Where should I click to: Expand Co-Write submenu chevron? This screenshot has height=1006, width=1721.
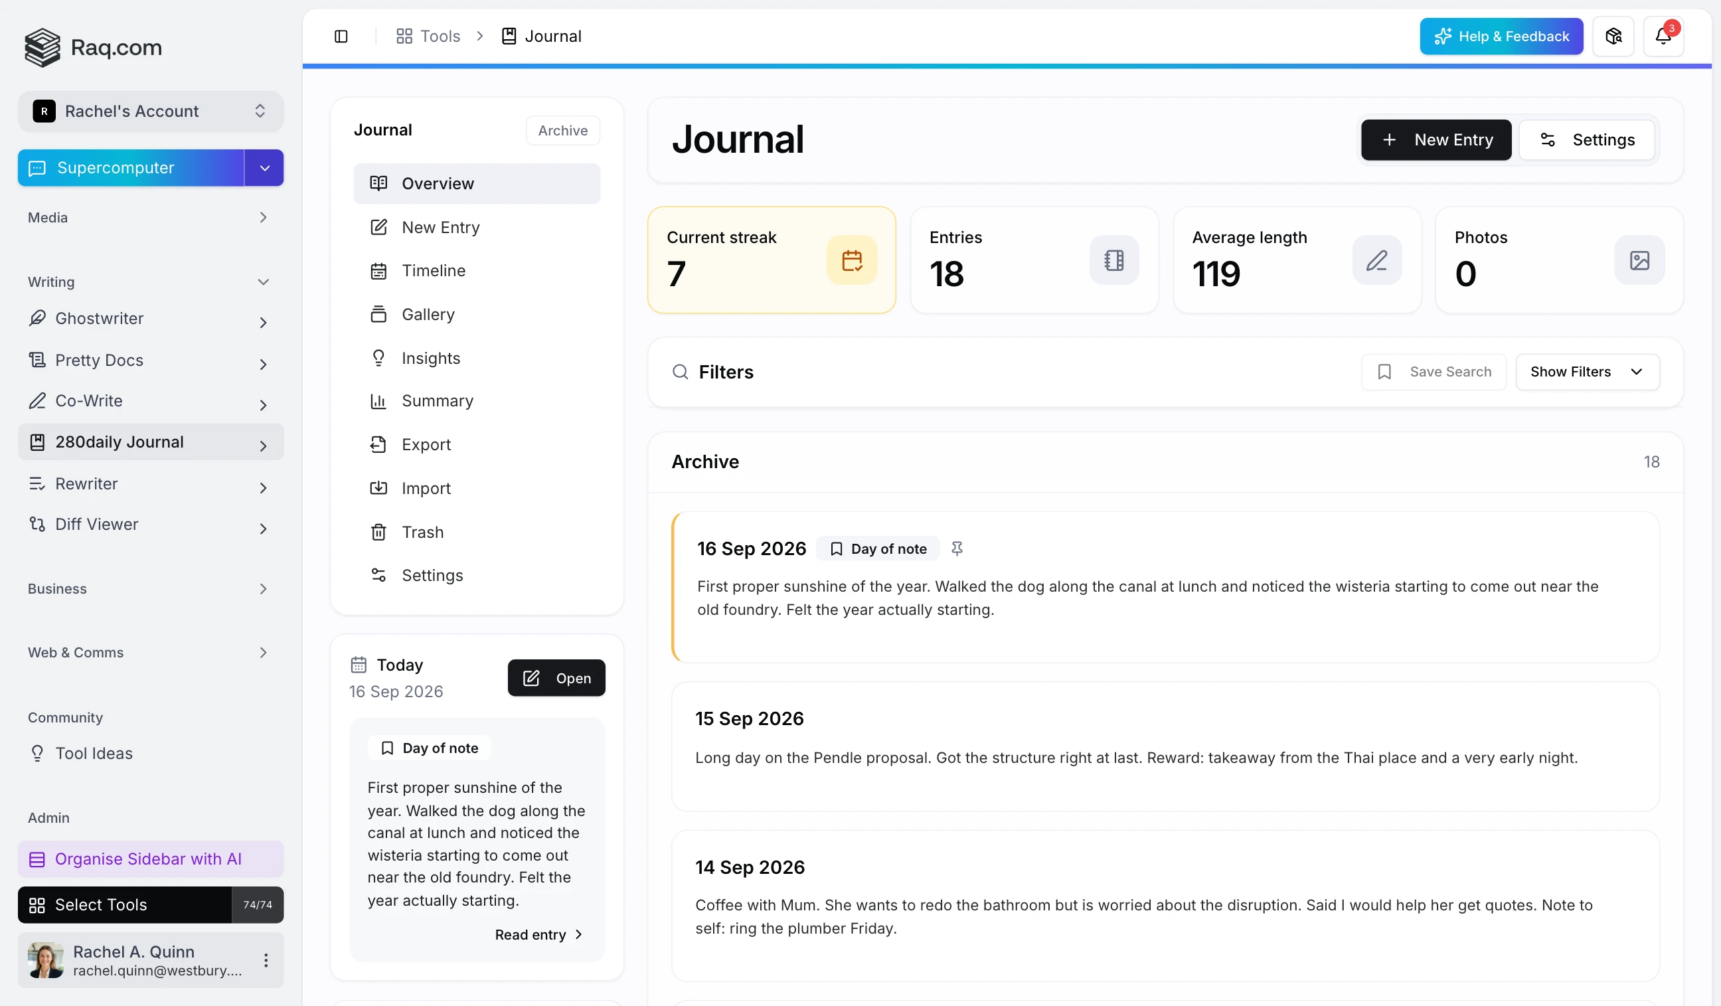pos(263,405)
